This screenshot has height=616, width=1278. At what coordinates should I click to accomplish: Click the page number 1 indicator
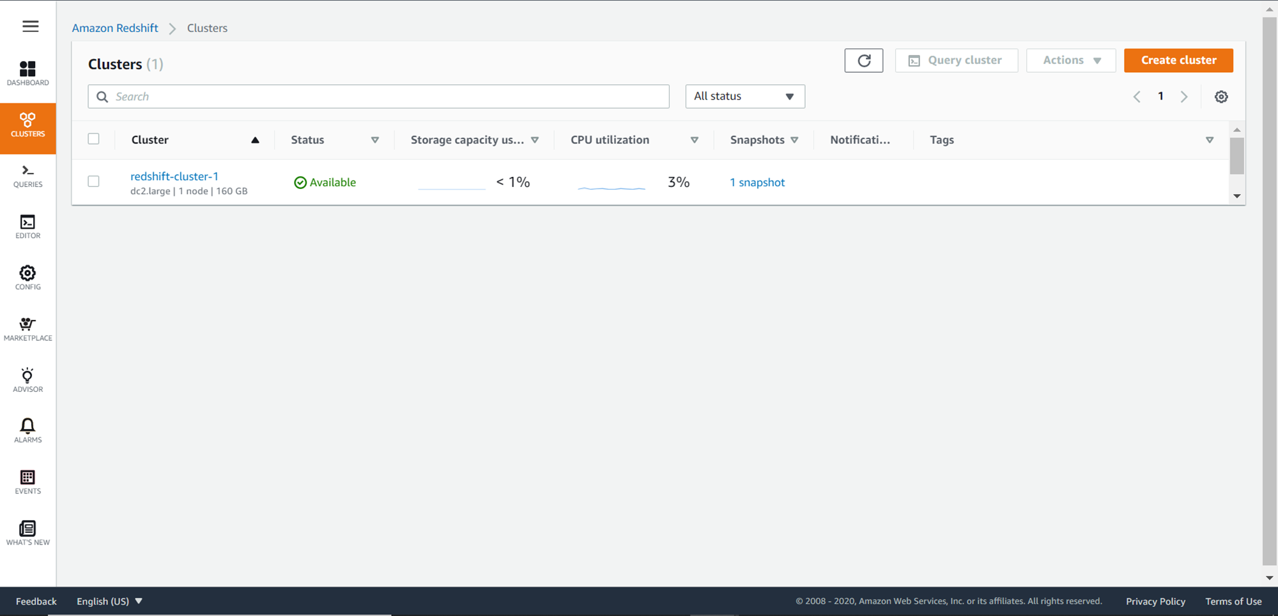(1160, 96)
